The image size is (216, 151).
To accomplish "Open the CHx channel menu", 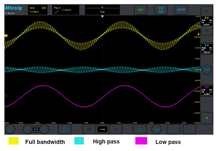I will [x=157, y=129].
